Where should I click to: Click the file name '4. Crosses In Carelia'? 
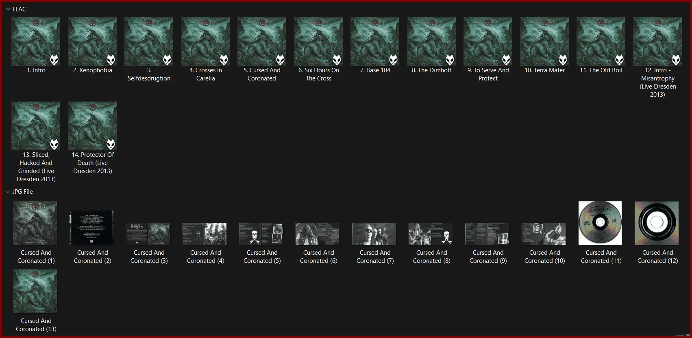pyautogui.click(x=206, y=74)
